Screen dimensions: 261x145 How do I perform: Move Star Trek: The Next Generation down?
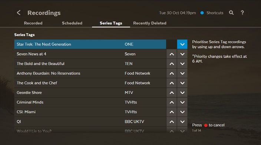(x=182, y=44)
